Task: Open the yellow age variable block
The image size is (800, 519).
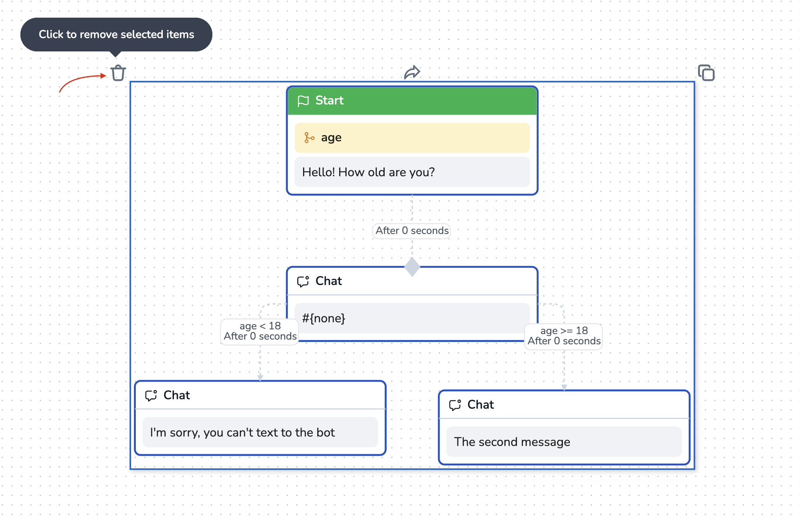Action: [x=412, y=138]
